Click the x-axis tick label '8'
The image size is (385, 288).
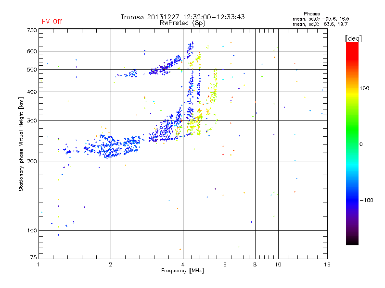coord(255,264)
